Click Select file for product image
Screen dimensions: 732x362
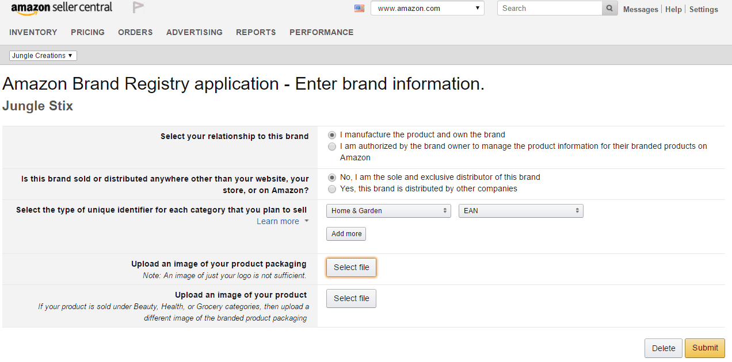[x=352, y=298]
